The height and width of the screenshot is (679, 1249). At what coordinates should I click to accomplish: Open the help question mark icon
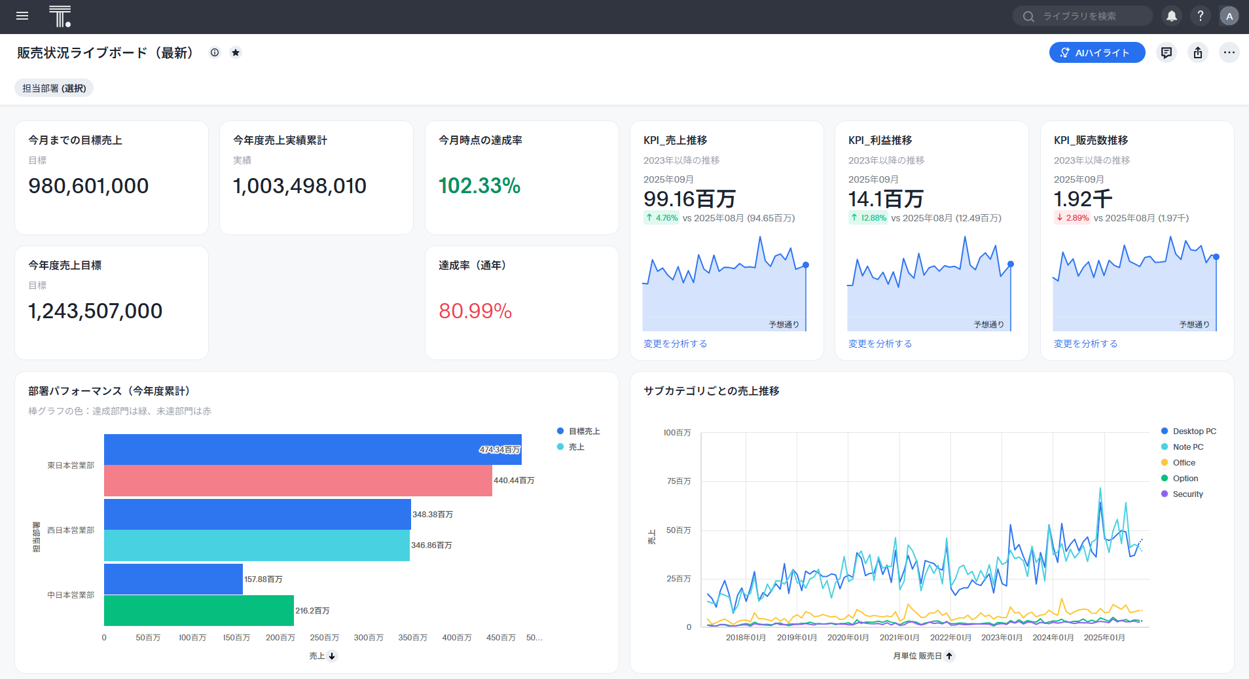[x=1201, y=16]
